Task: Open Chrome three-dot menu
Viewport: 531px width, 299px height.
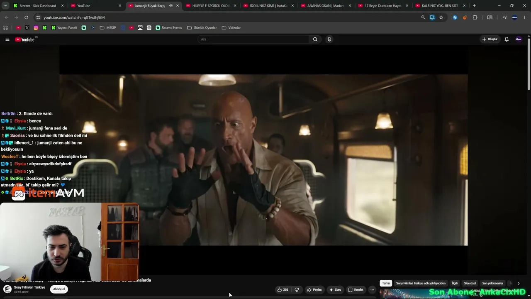Action: [525, 17]
